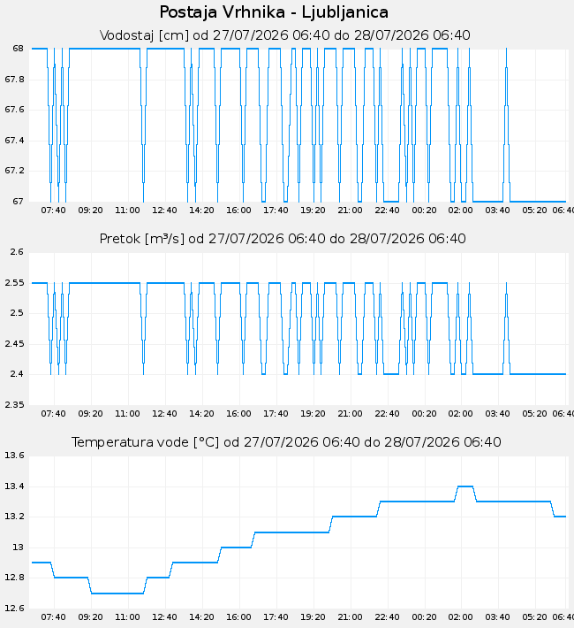The width and height of the screenshot is (574, 628).
Task: Click the 05:20 label under temperature chart
Action: point(534,617)
